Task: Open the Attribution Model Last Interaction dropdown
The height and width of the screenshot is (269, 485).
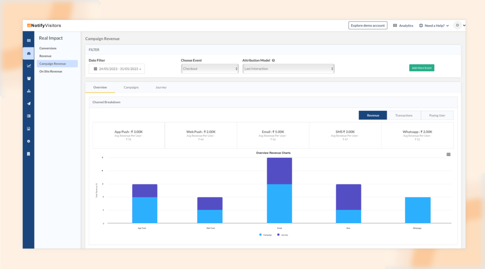Action: [288, 69]
